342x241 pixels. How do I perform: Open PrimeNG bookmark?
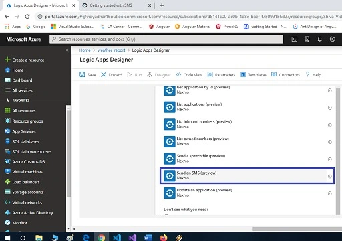click(x=227, y=27)
